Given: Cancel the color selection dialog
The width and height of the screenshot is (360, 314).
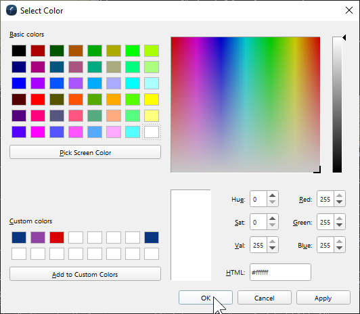Looking at the screenshot, I should point(265,298).
